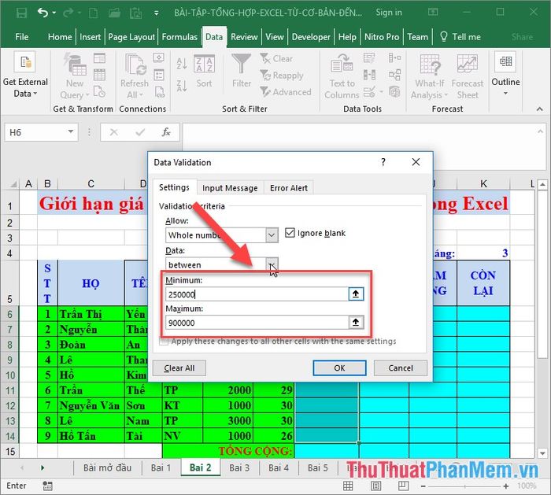
Task: Click the zoom slider in status bar
Action: click(464, 486)
